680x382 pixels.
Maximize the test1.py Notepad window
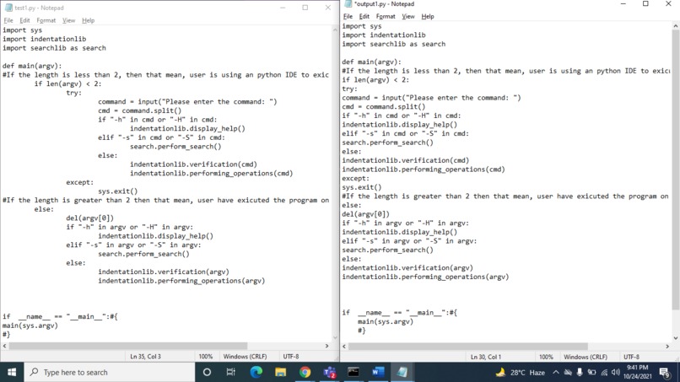(305, 8)
